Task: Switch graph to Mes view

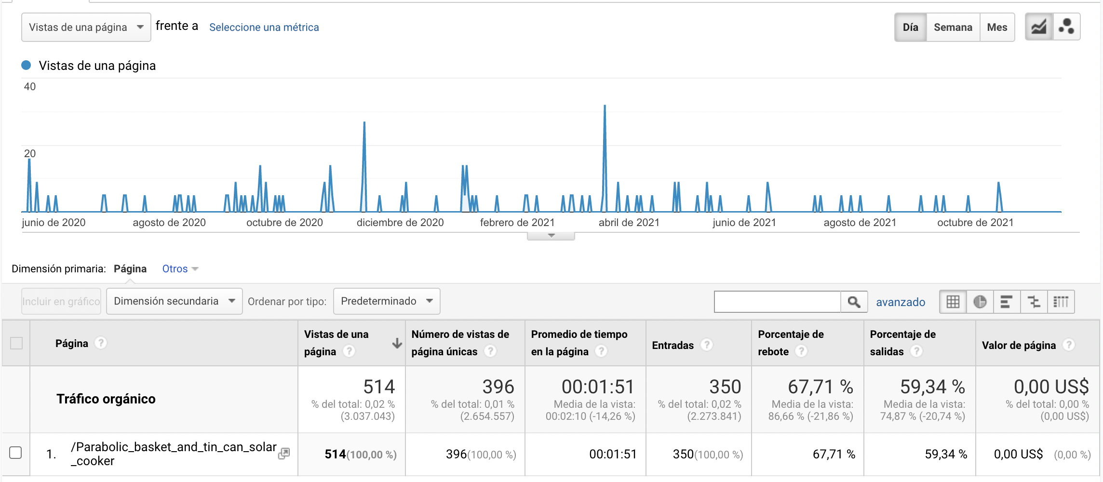Action: tap(997, 27)
